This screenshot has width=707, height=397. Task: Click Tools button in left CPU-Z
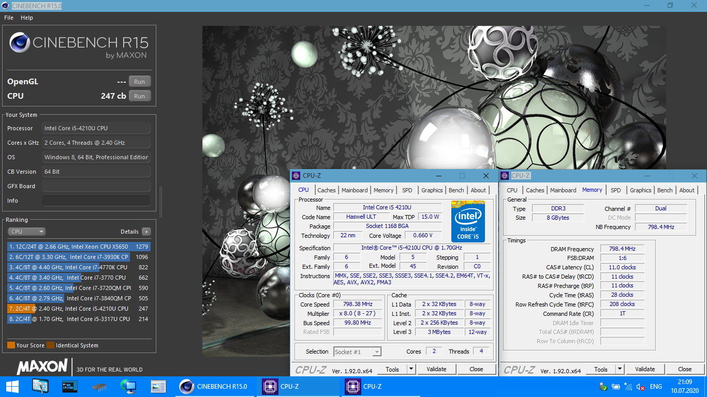pyautogui.click(x=392, y=369)
